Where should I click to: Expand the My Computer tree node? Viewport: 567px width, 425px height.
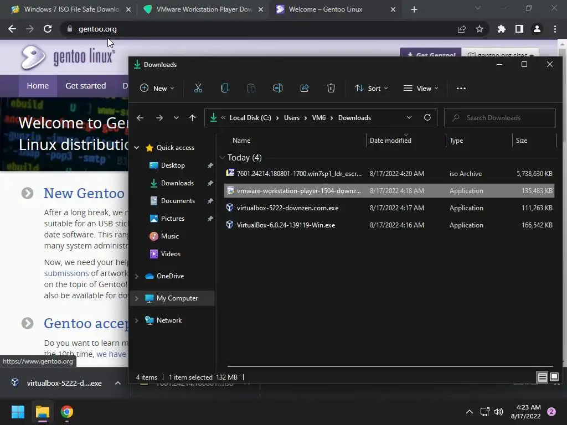click(137, 298)
